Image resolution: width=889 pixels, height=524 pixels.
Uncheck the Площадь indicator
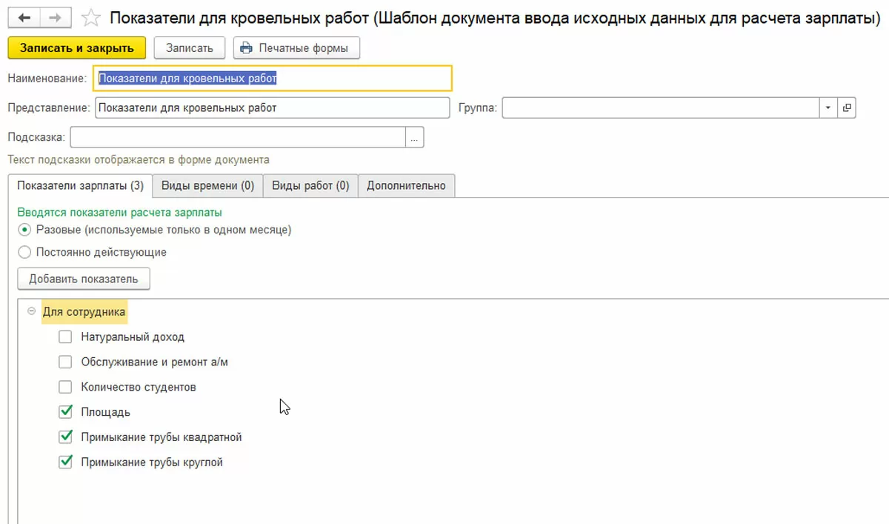66,412
